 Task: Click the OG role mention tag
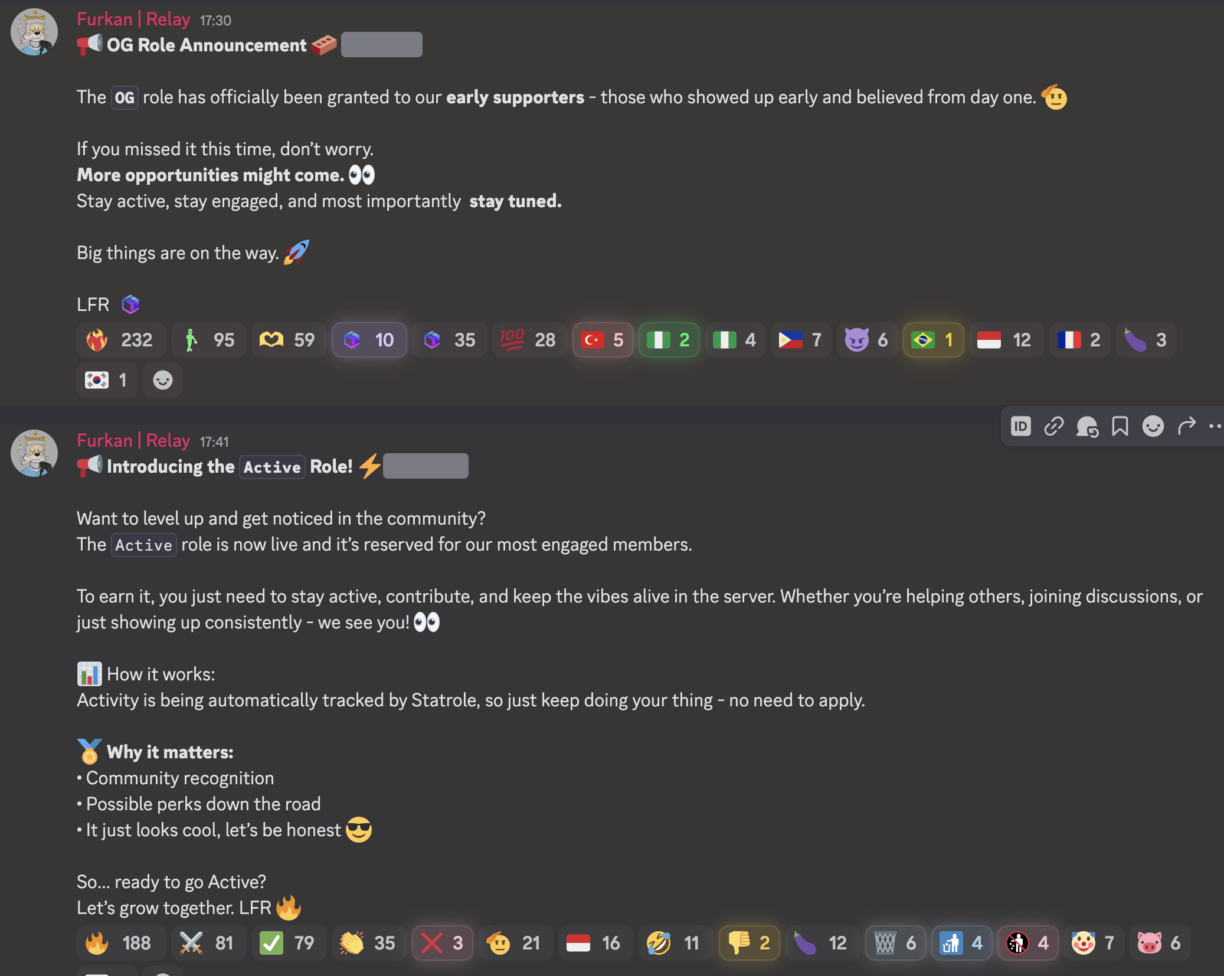click(x=125, y=97)
